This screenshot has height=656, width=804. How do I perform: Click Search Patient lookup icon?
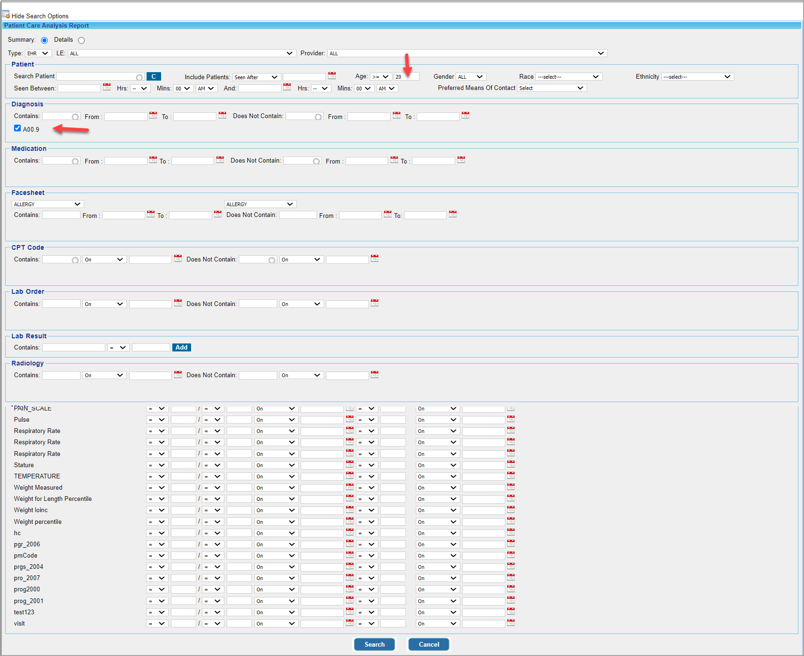click(x=140, y=77)
